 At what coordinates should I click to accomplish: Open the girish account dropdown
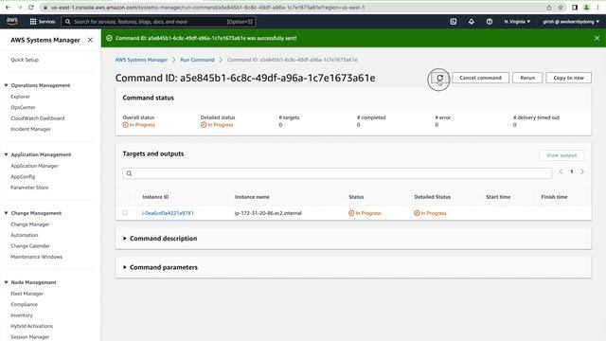point(571,22)
